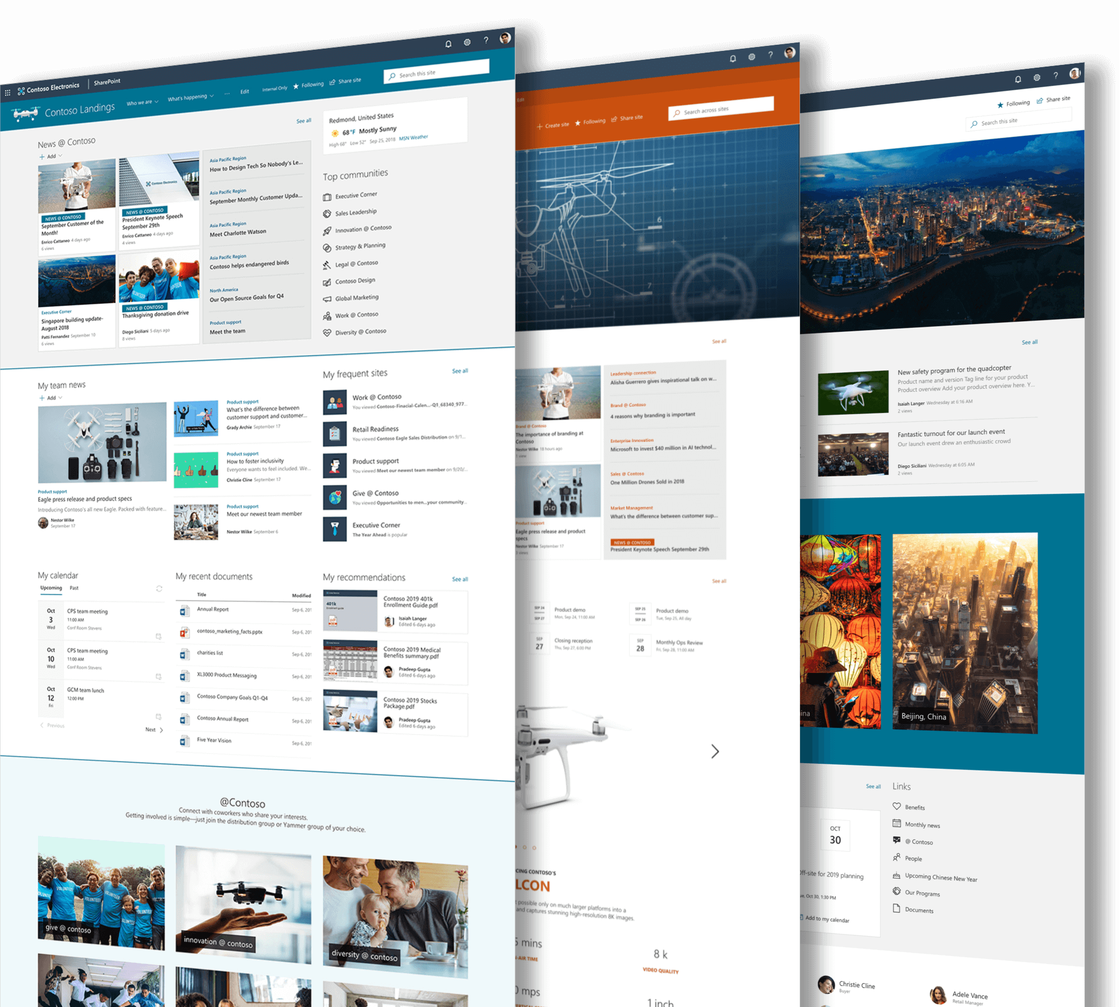The height and width of the screenshot is (1007, 1119).
Task: Expand the What's happening navigation menu
Action: coord(192,95)
